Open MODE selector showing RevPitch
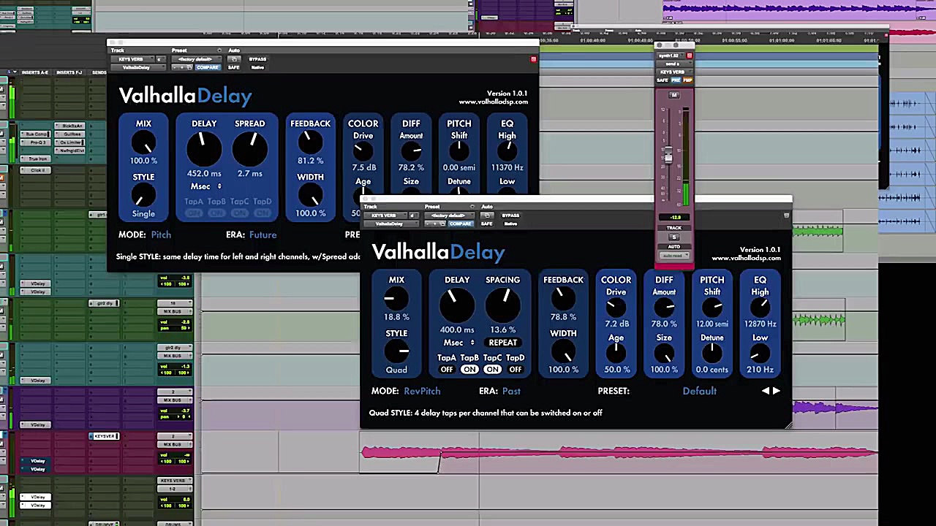Viewport: 936px width, 526px height. [x=422, y=391]
